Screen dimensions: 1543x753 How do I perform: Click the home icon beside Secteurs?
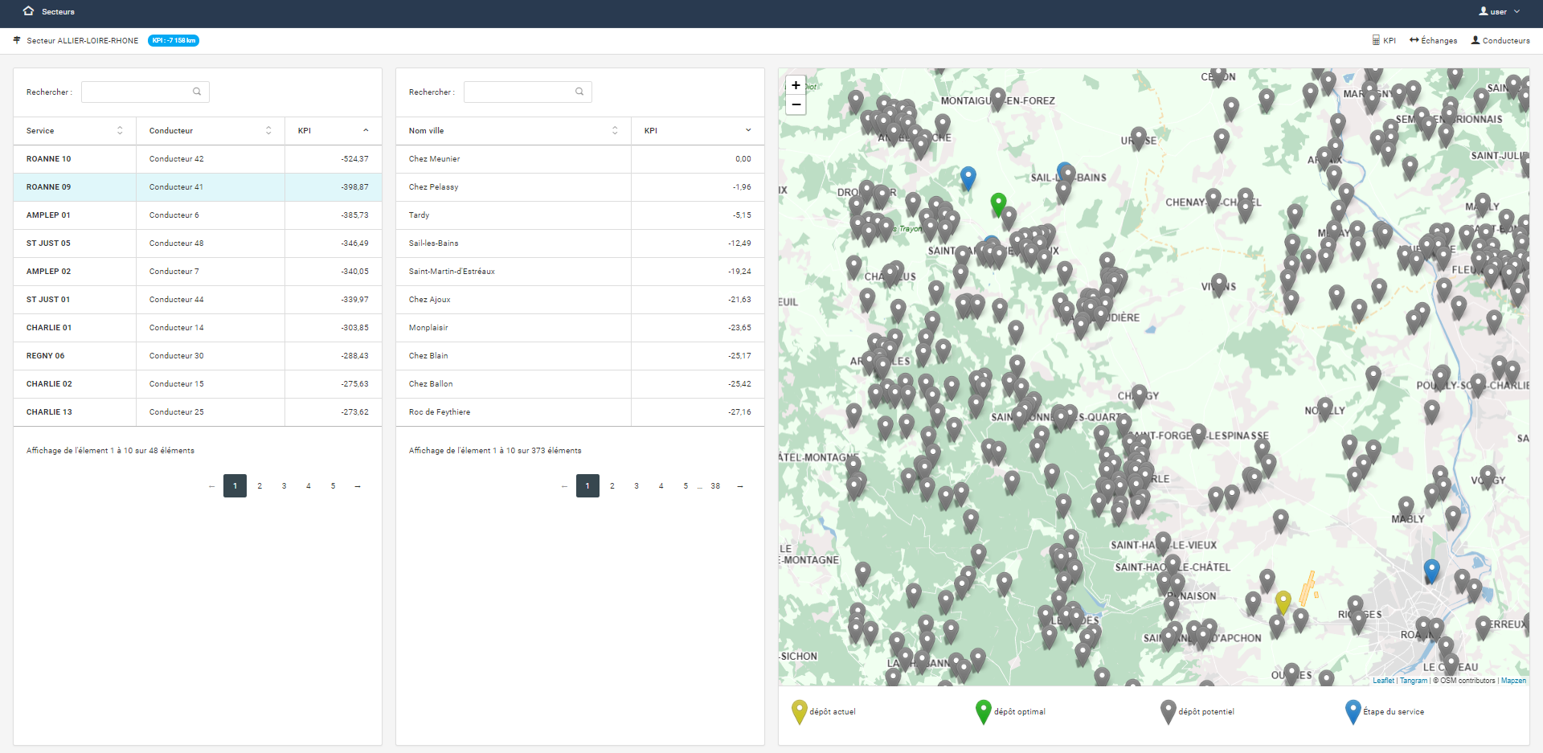tap(29, 11)
